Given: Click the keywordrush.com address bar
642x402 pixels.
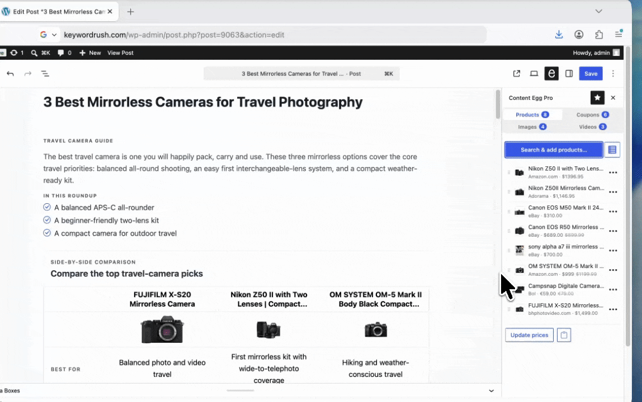Looking at the screenshot, I should (273, 35).
